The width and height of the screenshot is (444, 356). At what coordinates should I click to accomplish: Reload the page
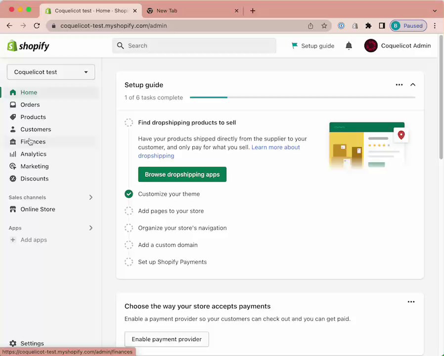(x=37, y=26)
